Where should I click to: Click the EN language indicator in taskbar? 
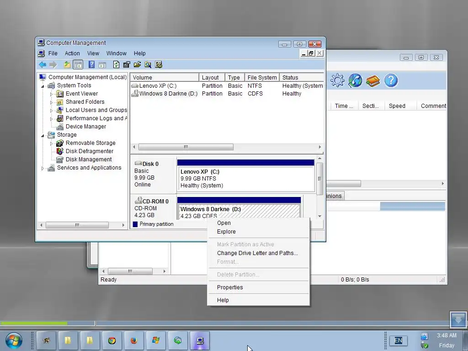398,340
